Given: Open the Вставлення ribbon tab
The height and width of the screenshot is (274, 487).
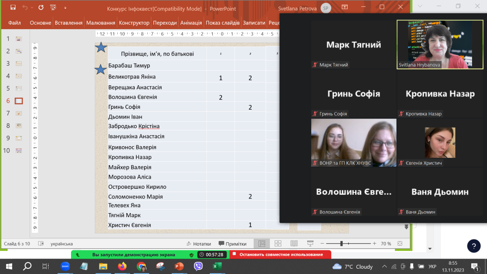Looking at the screenshot, I should point(69,23).
